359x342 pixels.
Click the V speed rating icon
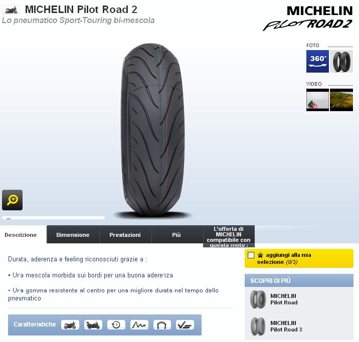click(x=185, y=325)
